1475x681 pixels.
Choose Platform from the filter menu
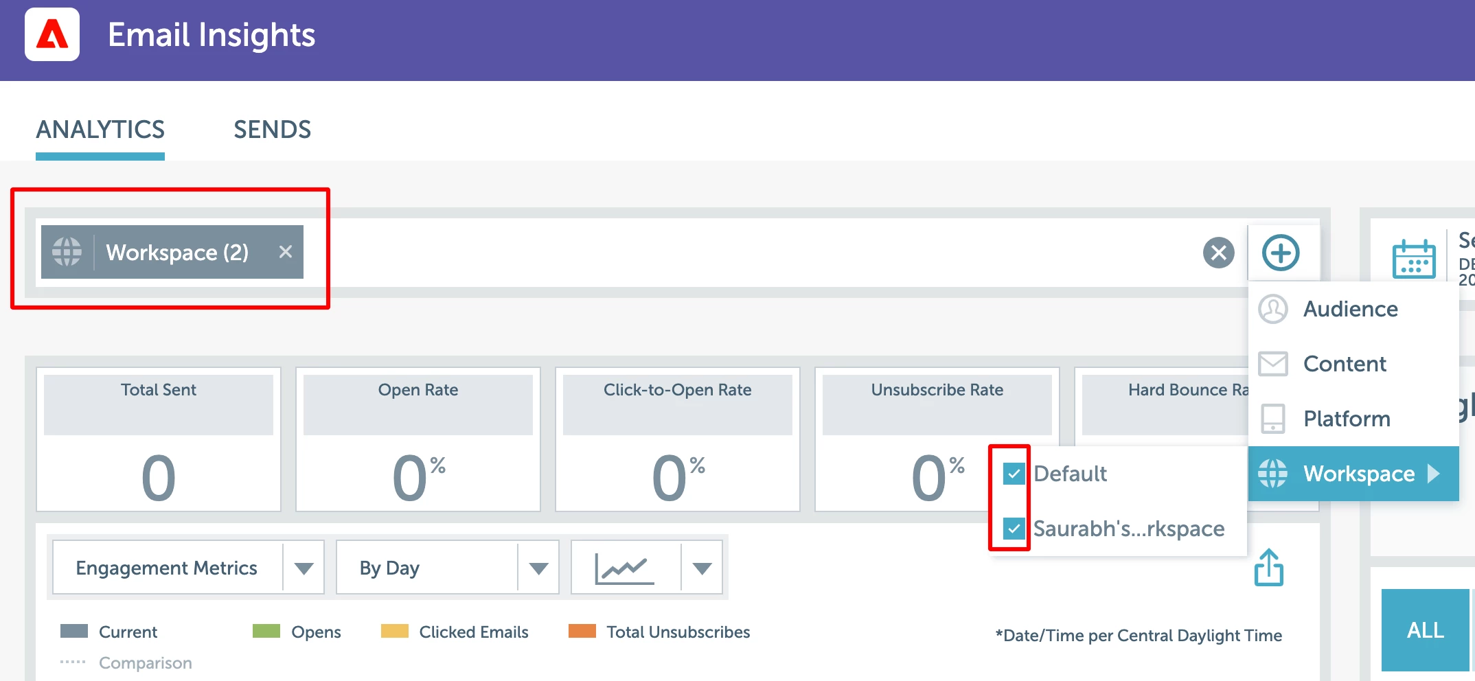[1353, 419]
